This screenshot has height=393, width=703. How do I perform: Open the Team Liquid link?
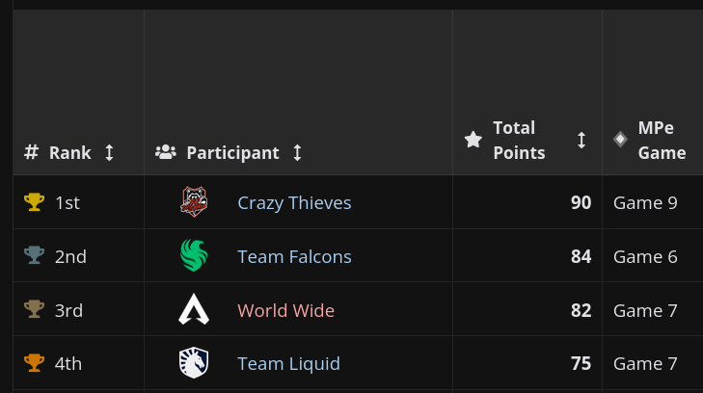coord(288,364)
